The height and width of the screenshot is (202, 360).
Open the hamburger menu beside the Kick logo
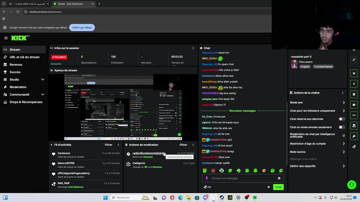coord(6,38)
